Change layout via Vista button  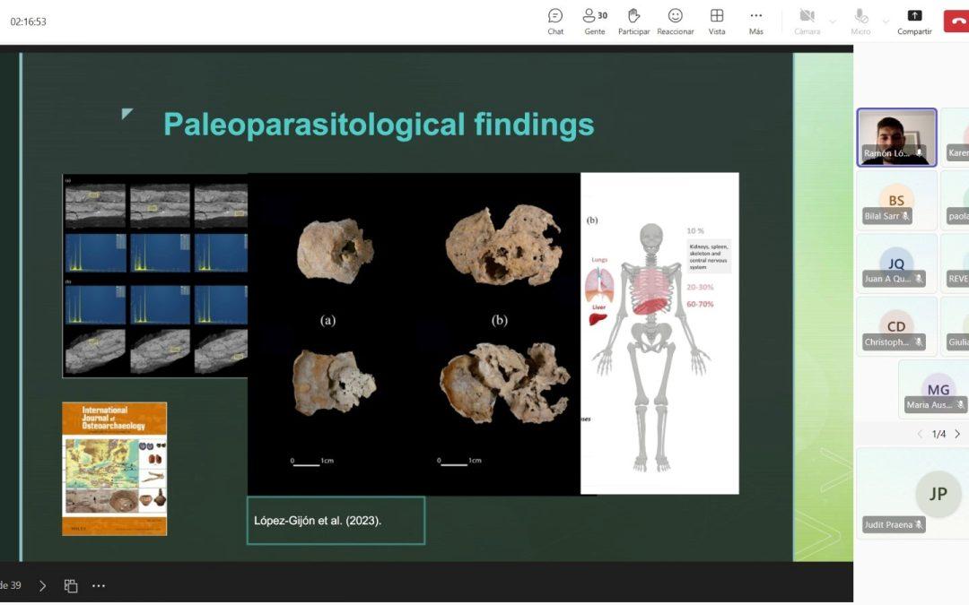[x=717, y=21]
